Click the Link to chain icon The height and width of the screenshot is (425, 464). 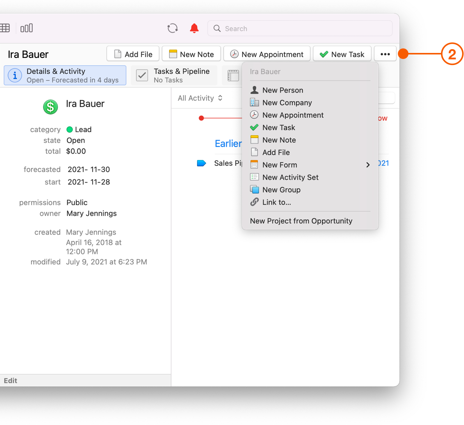[x=254, y=202]
